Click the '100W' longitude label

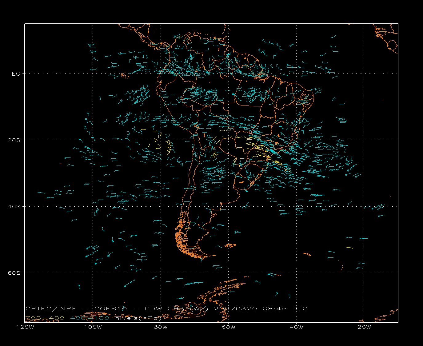93,327
